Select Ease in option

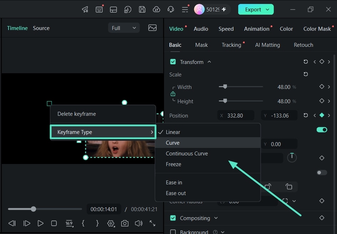(x=208, y=182)
